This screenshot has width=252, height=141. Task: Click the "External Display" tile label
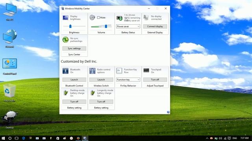click(155, 33)
